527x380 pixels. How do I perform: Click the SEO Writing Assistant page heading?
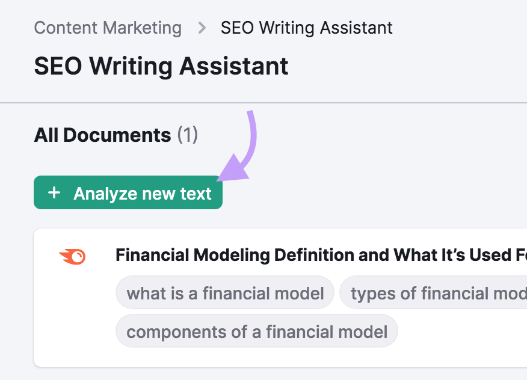click(x=161, y=66)
